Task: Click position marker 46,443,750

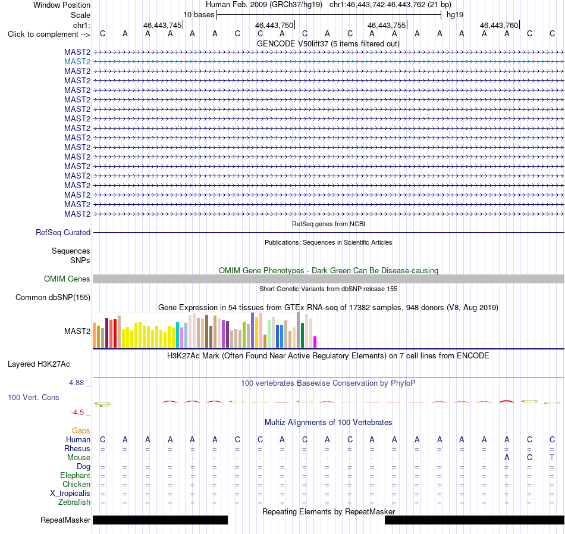Action: pyautogui.click(x=274, y=25)
